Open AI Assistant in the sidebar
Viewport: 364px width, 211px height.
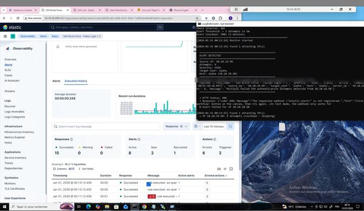point(12,81)
